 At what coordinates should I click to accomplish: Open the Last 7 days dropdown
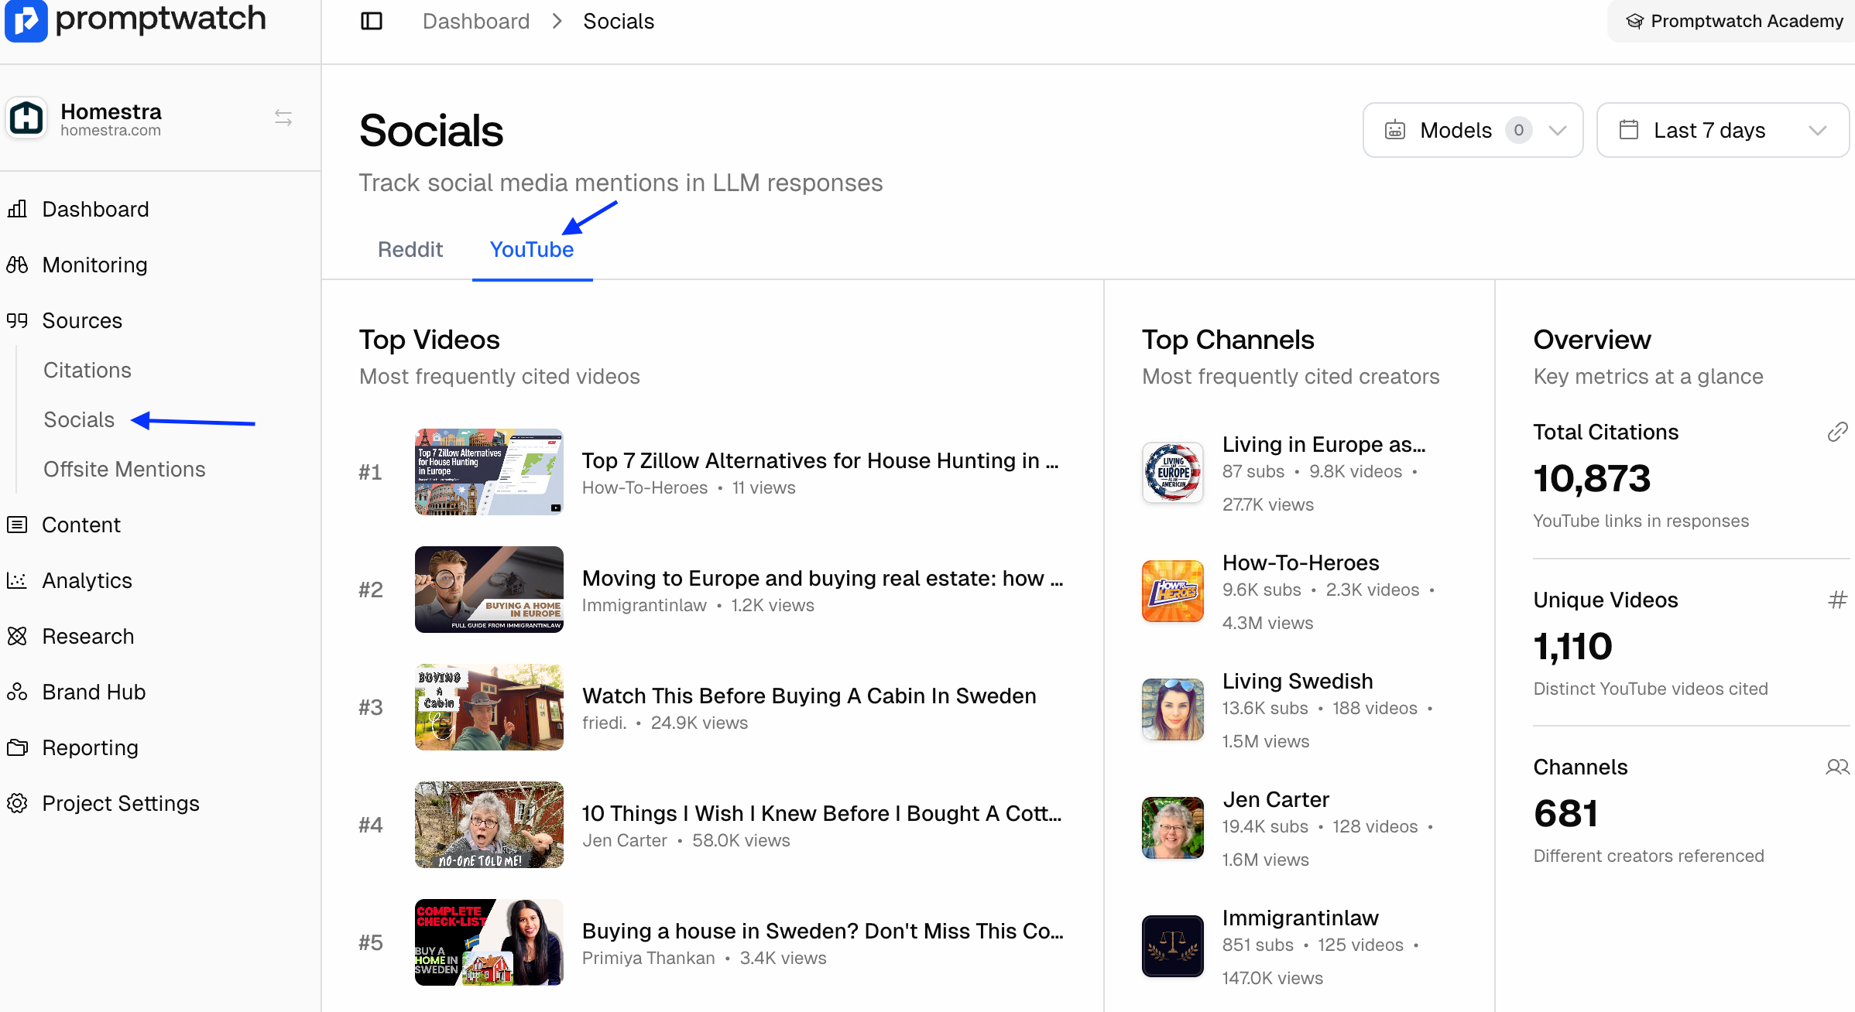1722,130
